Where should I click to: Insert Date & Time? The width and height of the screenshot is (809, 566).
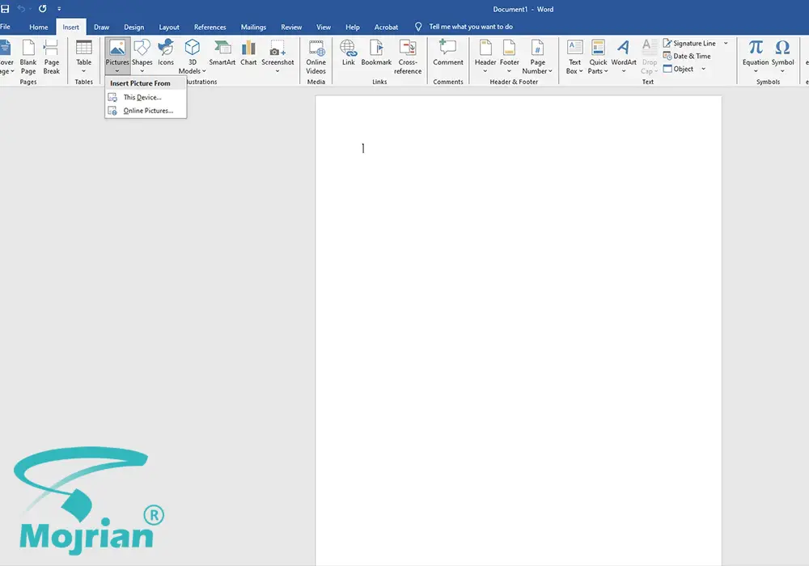pos(687,56)
